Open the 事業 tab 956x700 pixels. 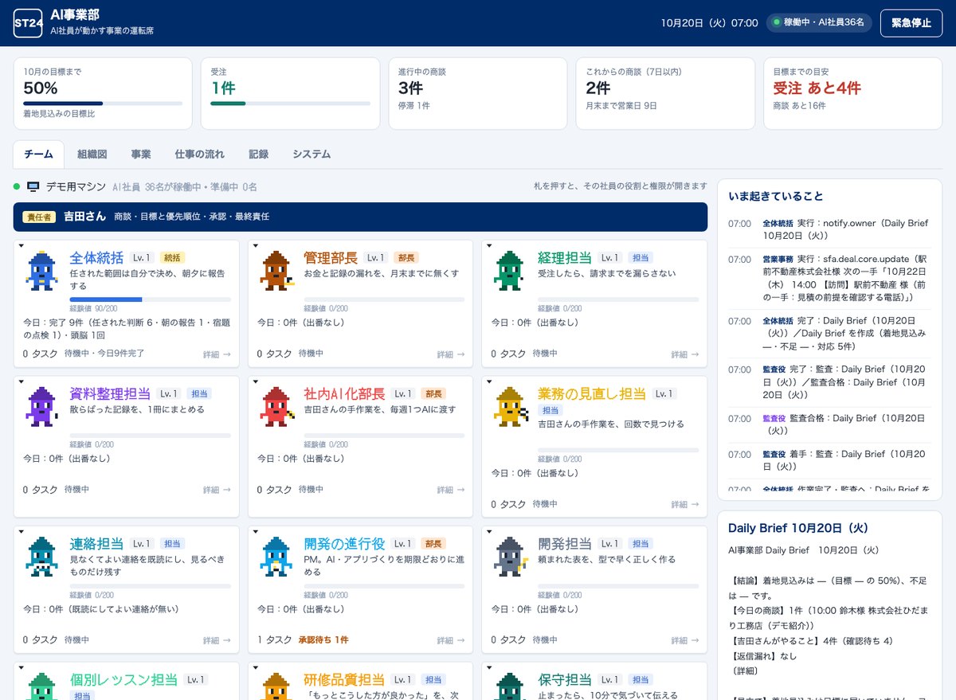click(141, 154)
